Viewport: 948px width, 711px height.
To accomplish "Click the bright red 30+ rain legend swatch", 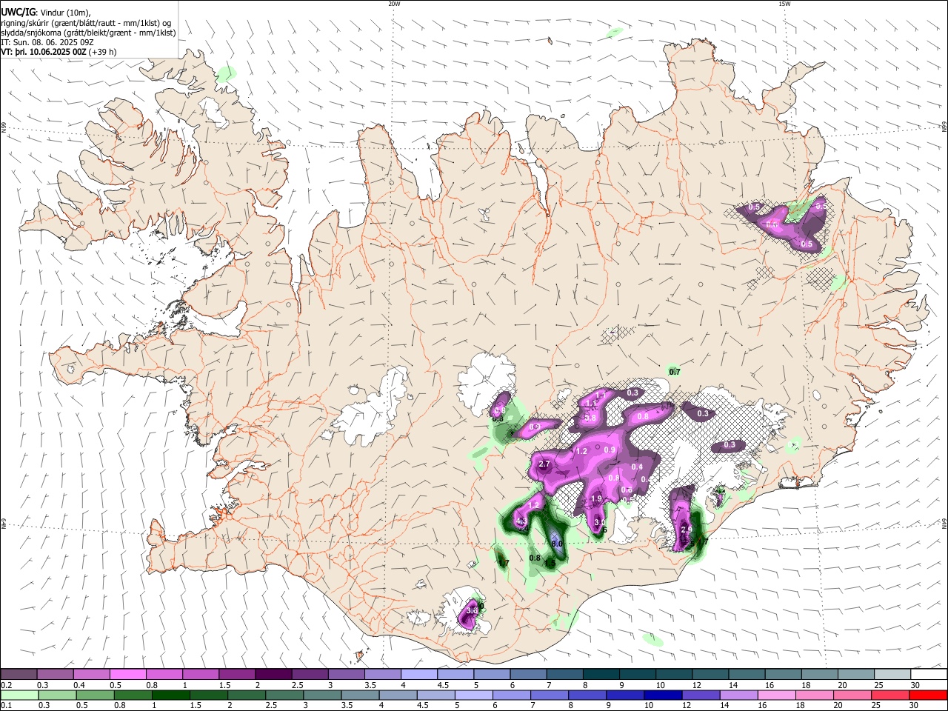I will 927,695.
